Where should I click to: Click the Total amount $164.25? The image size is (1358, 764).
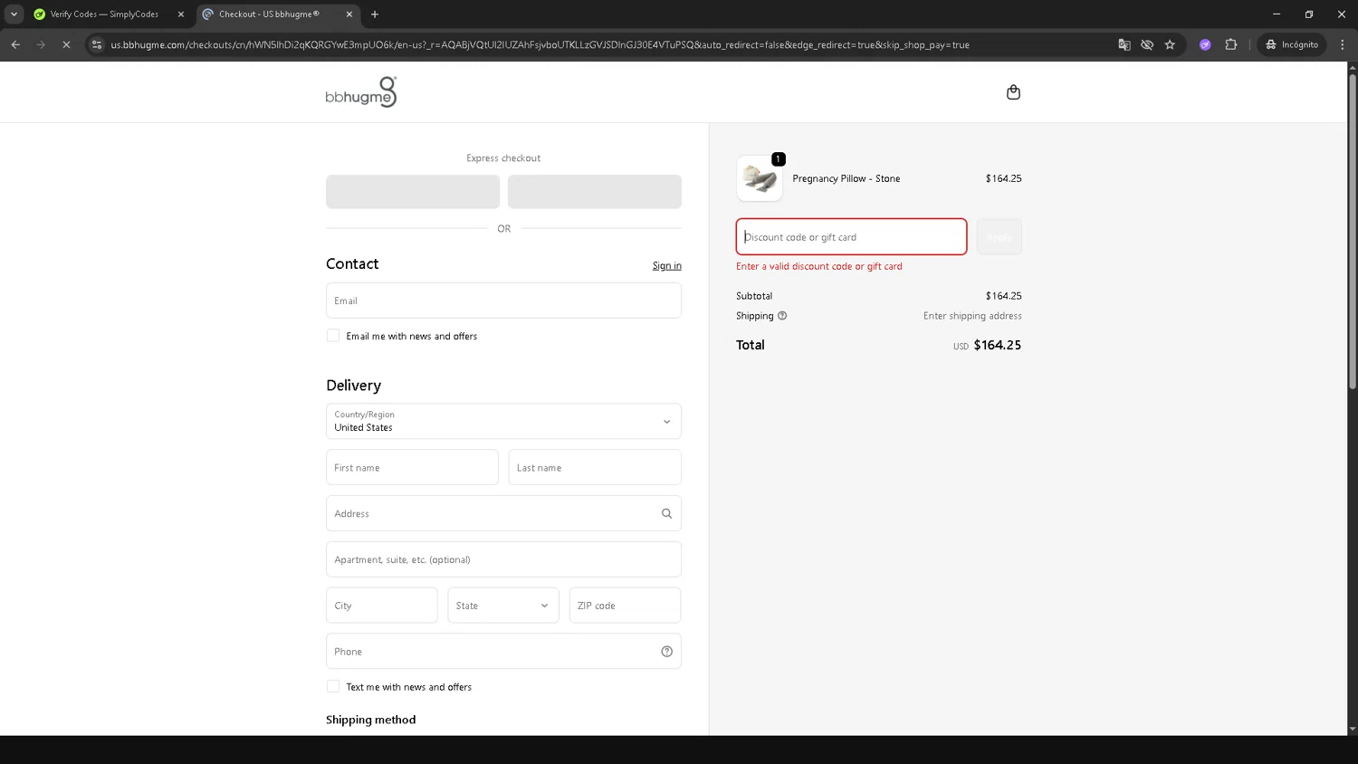pos(998,345)
